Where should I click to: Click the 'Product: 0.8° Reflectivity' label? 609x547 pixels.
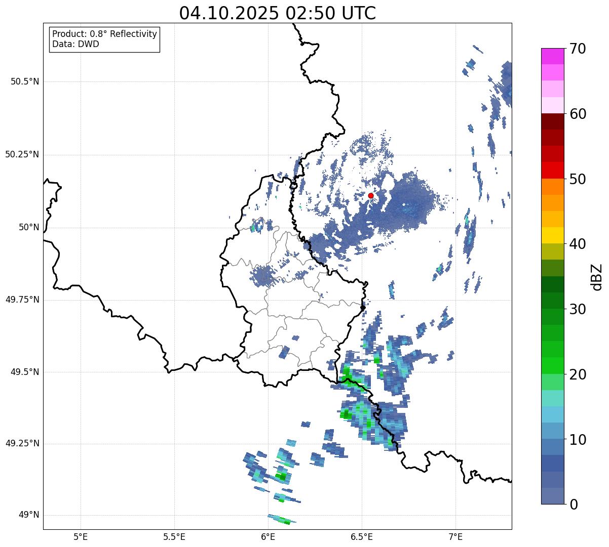click(105, 34)
